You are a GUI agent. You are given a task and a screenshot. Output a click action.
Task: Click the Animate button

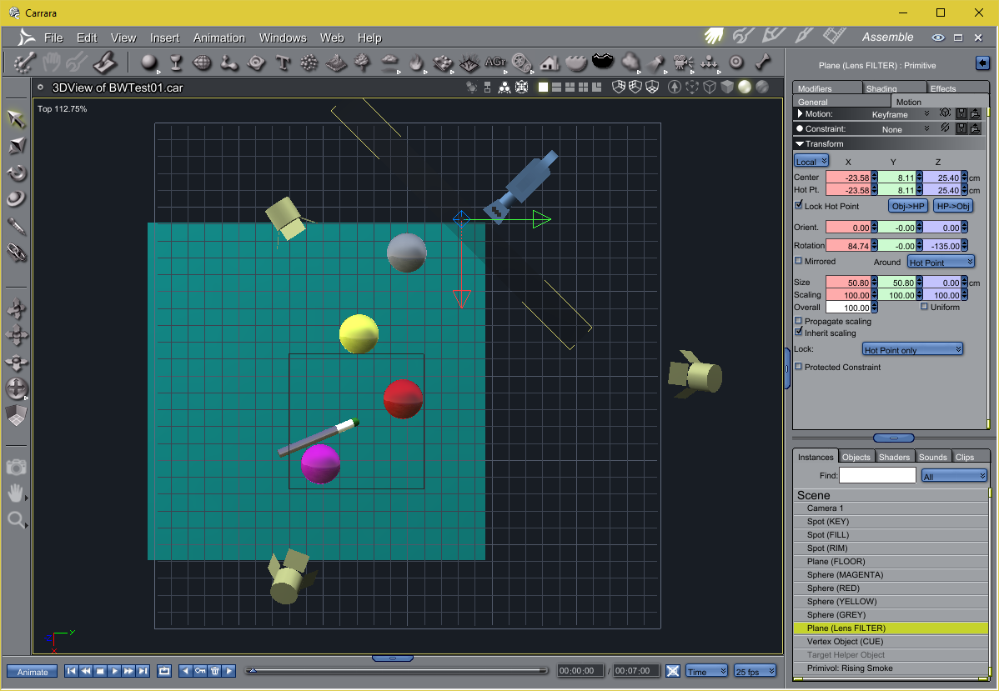(x=33, y=671)
